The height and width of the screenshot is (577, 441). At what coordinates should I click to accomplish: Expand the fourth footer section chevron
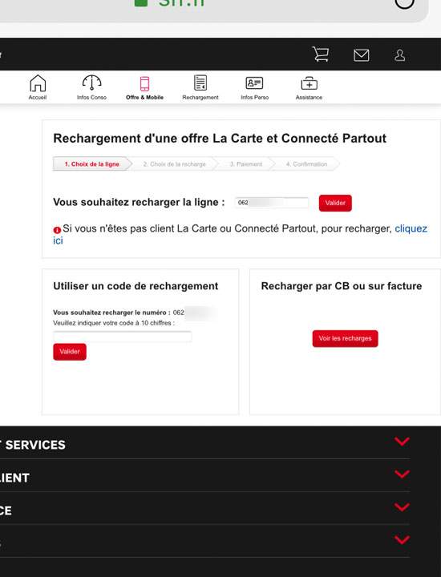point(402,540)
